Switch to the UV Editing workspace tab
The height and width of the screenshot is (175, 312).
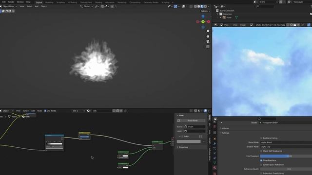click(73, 2)
